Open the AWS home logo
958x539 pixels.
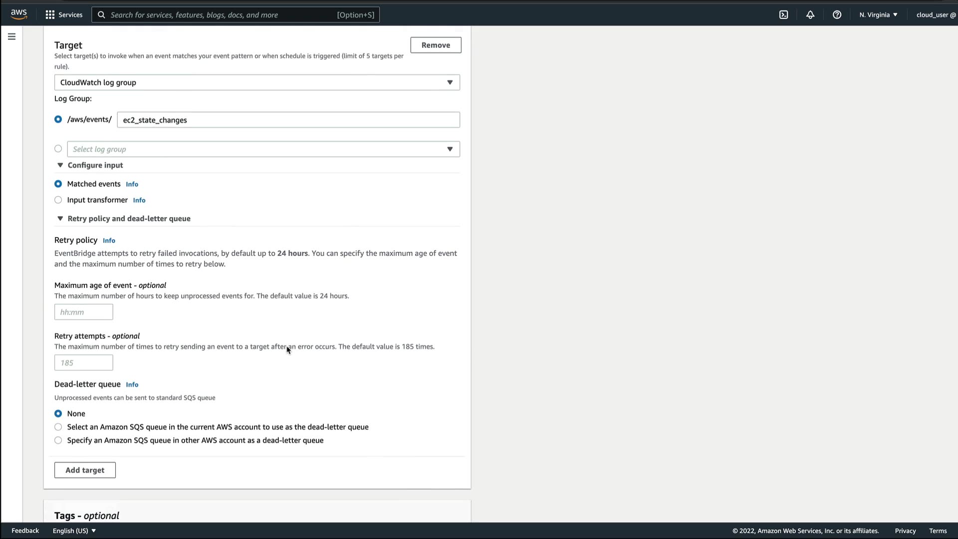pos(19,14)
